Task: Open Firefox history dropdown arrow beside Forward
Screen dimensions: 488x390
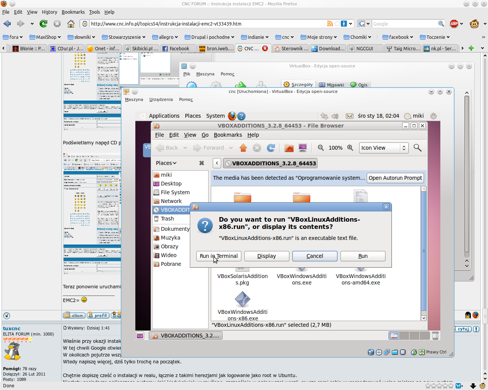Action: (32, 24)
